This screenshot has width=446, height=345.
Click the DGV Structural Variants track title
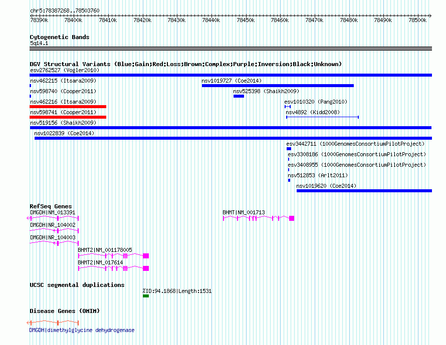click(186, 64)
